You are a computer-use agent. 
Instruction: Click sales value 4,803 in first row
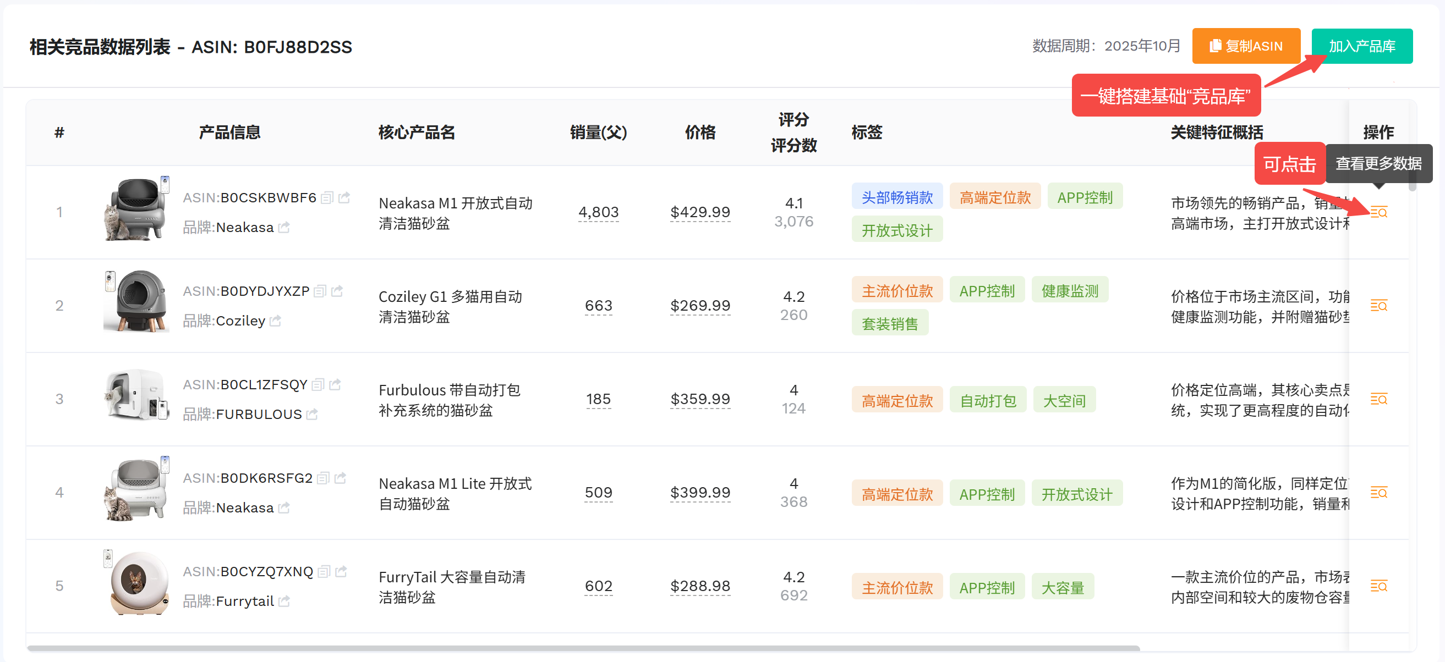coord(598,212)
